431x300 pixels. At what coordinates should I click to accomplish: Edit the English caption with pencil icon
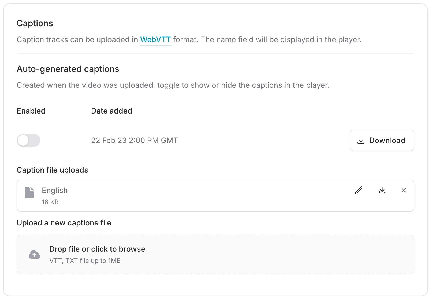point(359,190)
